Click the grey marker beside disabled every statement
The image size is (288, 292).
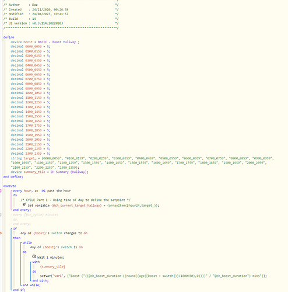[1, 215]
